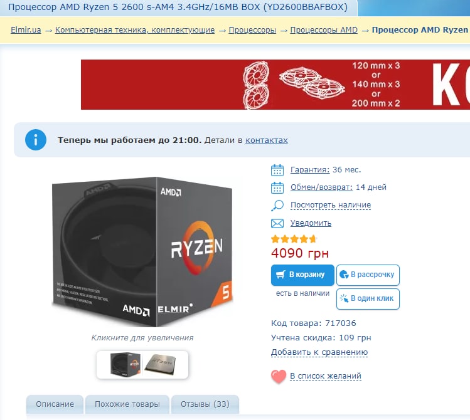Viewport: 470px width, 420px height.
Task: Open the Отзывы (33) tab
Action: [x=205, y=404]
